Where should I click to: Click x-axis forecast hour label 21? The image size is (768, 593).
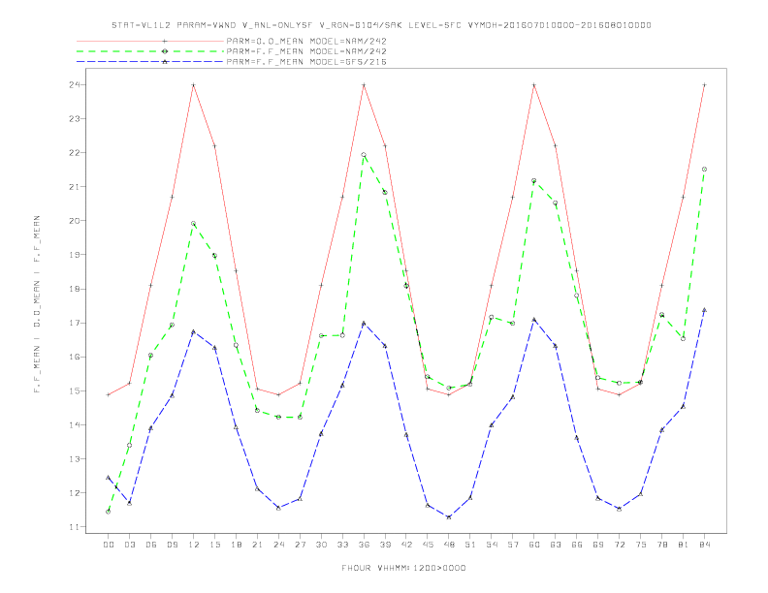(x=257, y=545)
